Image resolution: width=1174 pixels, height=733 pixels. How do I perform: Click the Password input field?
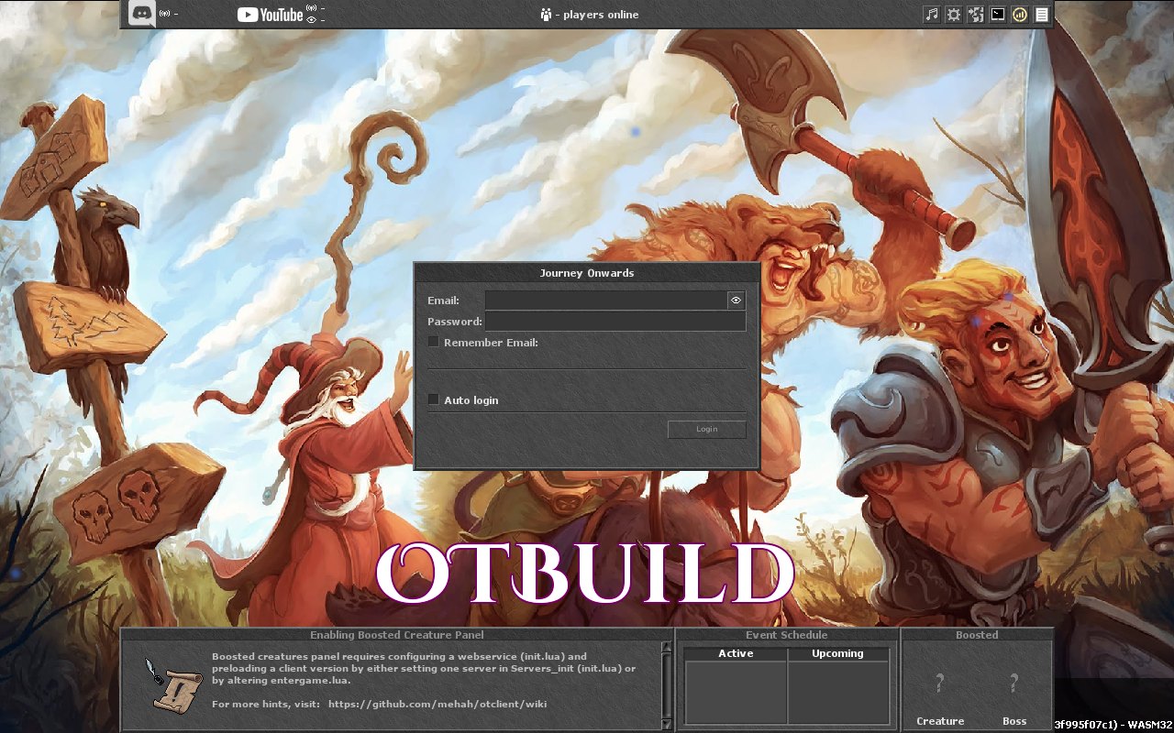coord(615,321)
